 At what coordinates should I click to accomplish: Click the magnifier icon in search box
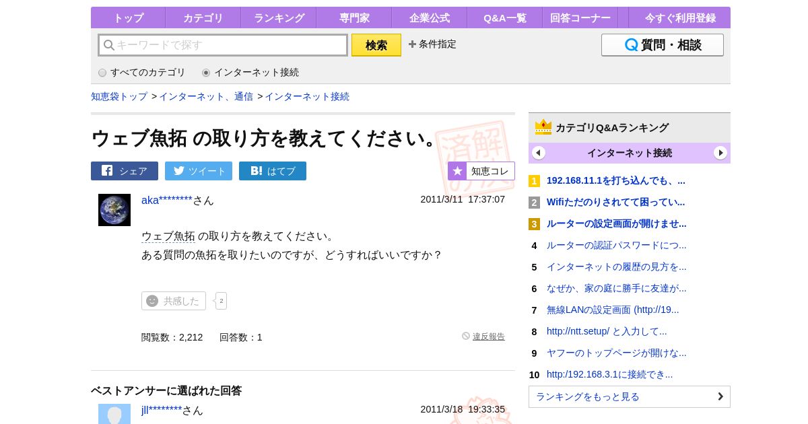[109, 45]
